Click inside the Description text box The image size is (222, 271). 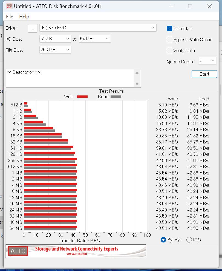(x=70, y=78)
